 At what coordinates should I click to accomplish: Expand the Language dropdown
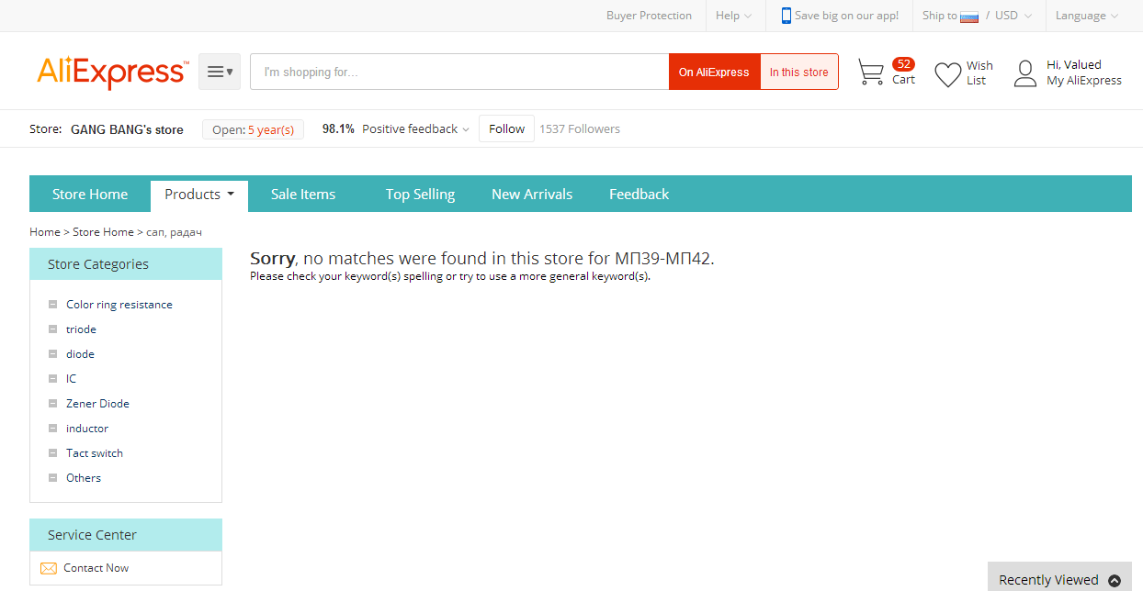[1087, 16]
